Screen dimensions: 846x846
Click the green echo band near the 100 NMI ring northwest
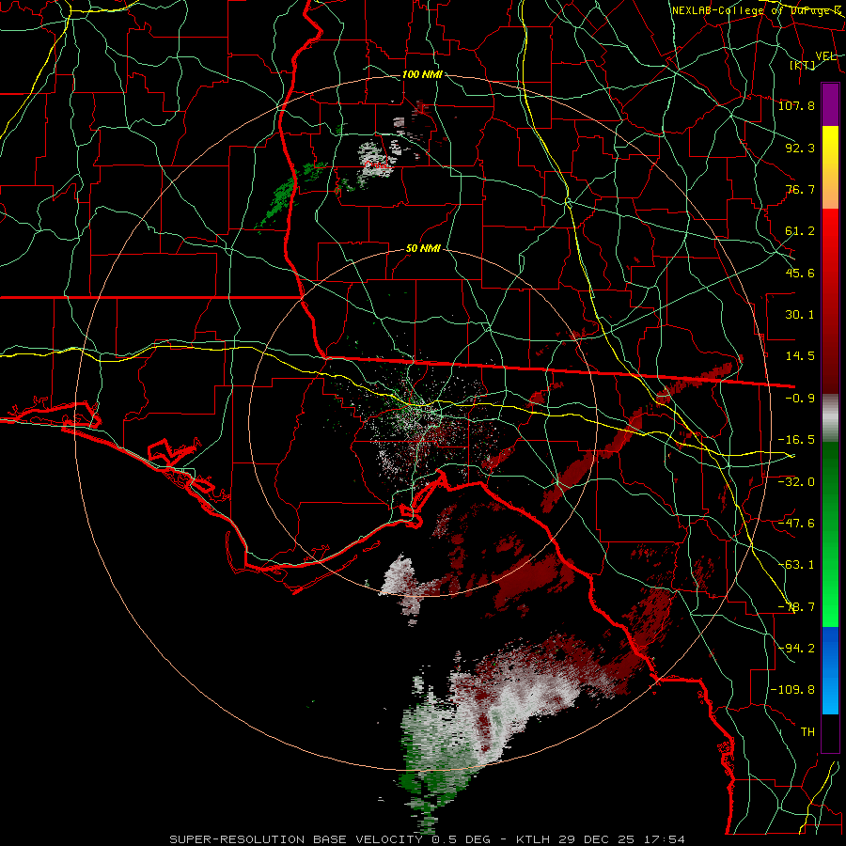click(x=289, y=197)
